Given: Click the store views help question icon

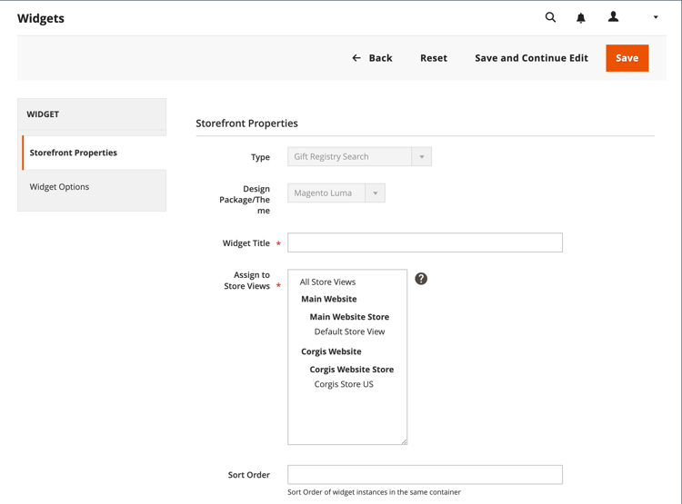Looking at the screenshot, I should tap(421, 279).
